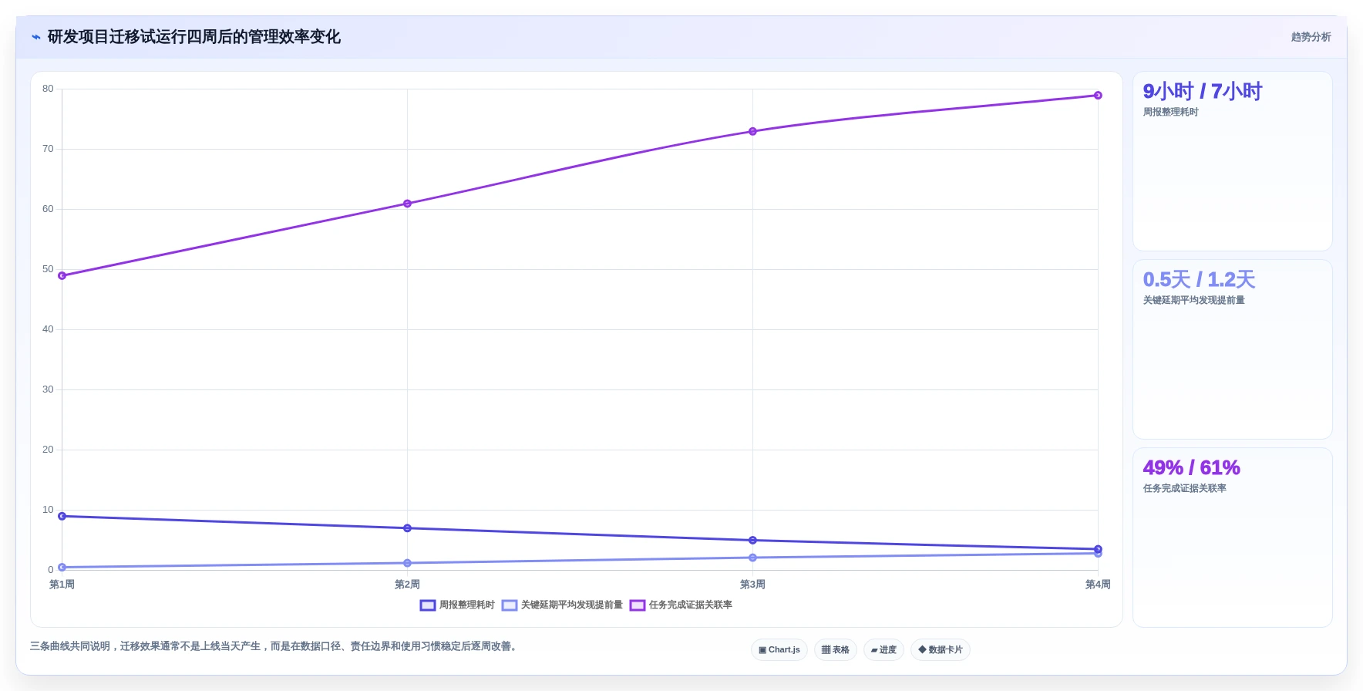Click the 0.5天 / 1.2天 card value
The image size is (1363, 691).
(1199, 280)
